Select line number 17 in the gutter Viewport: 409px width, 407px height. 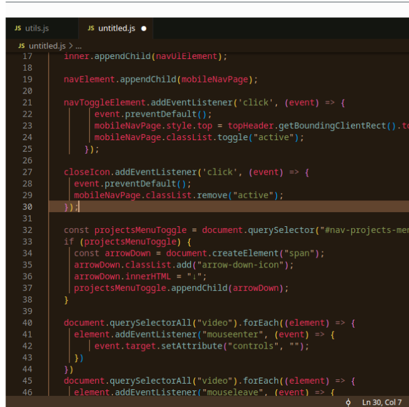pyautogui.click(x=28, y=57)
